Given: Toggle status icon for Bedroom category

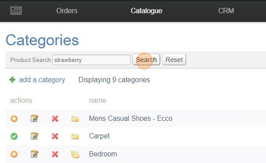Looking at the screenshot, I should coord(14,154).
